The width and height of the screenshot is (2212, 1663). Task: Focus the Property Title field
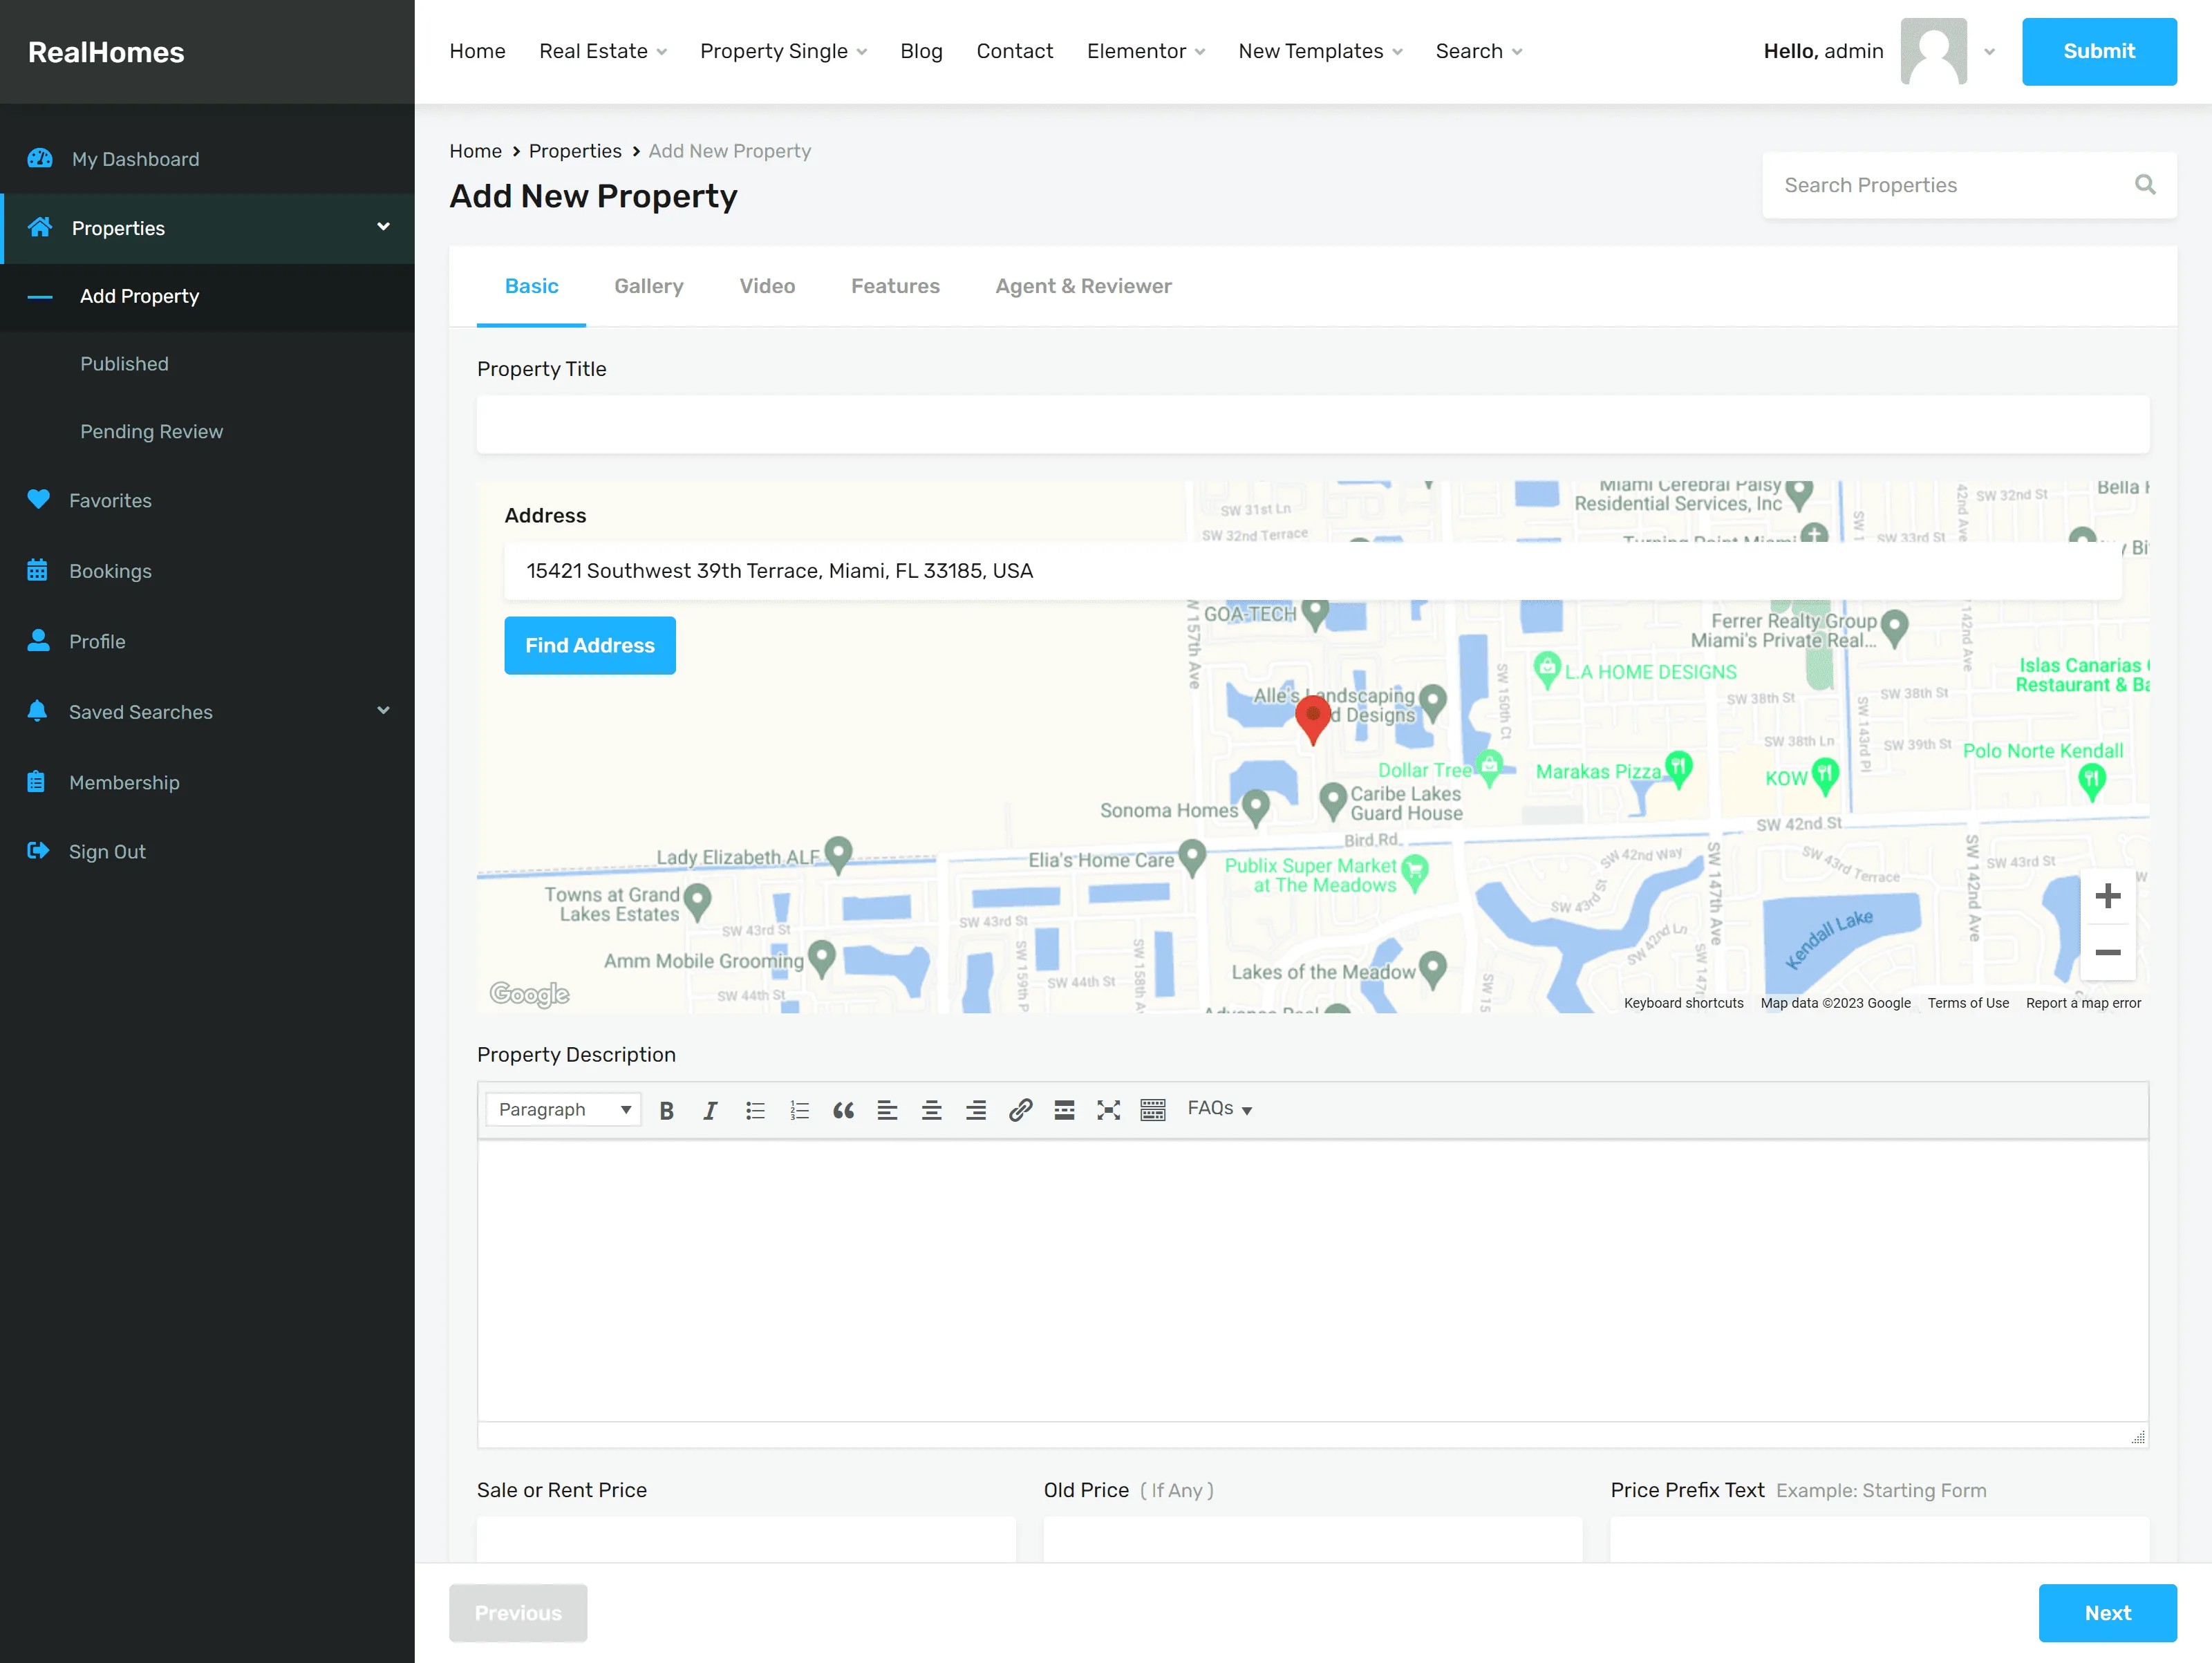pyautogui.click(x=1312, y=424)
